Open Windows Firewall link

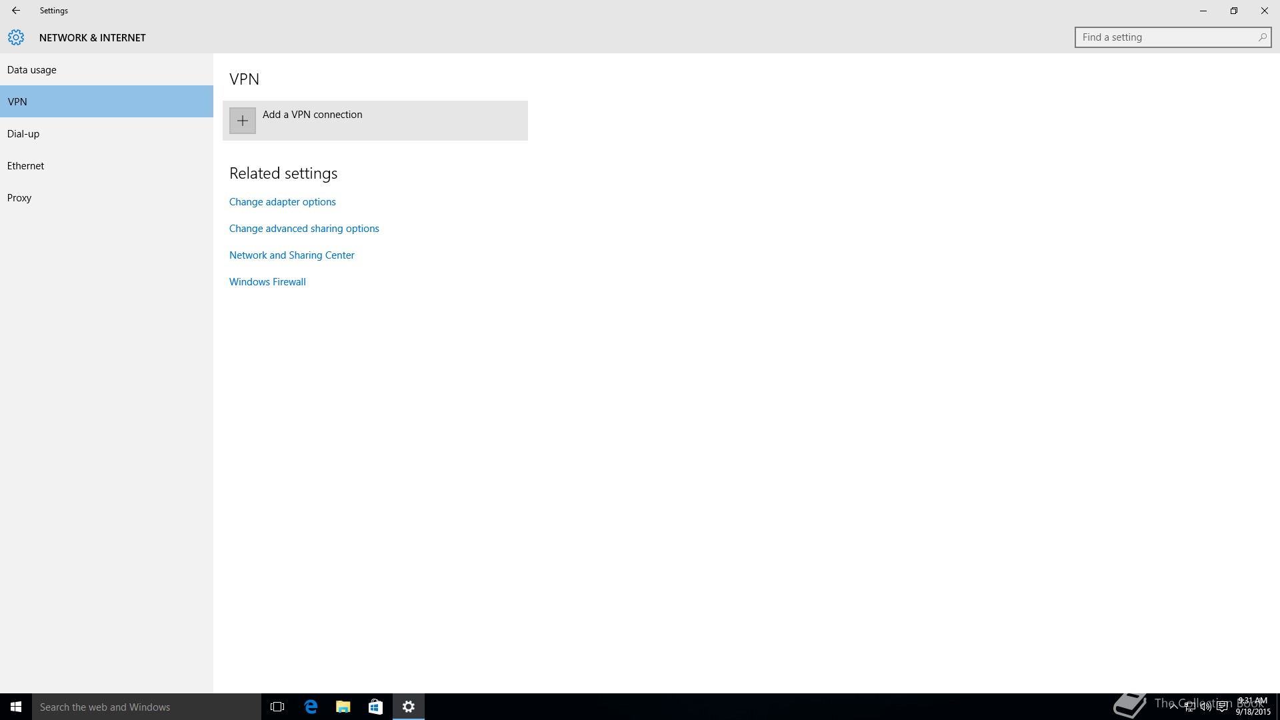click(267, 282)
